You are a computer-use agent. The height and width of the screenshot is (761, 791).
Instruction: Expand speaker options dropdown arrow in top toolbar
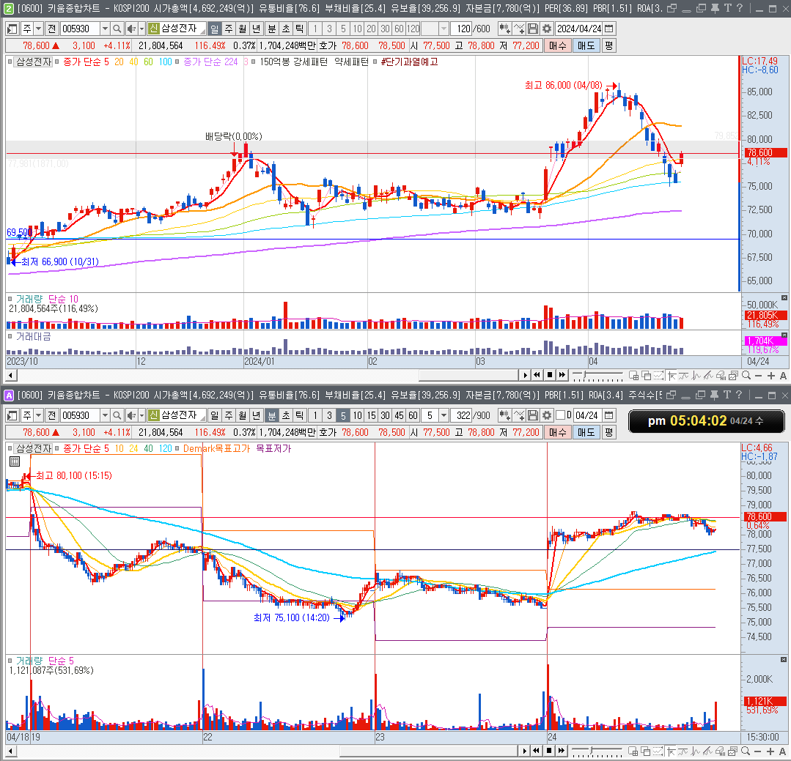coord(141,29)
